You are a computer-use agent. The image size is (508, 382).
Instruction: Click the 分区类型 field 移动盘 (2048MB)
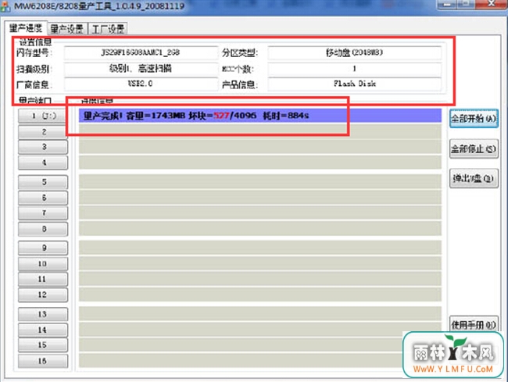coord(355,52)
